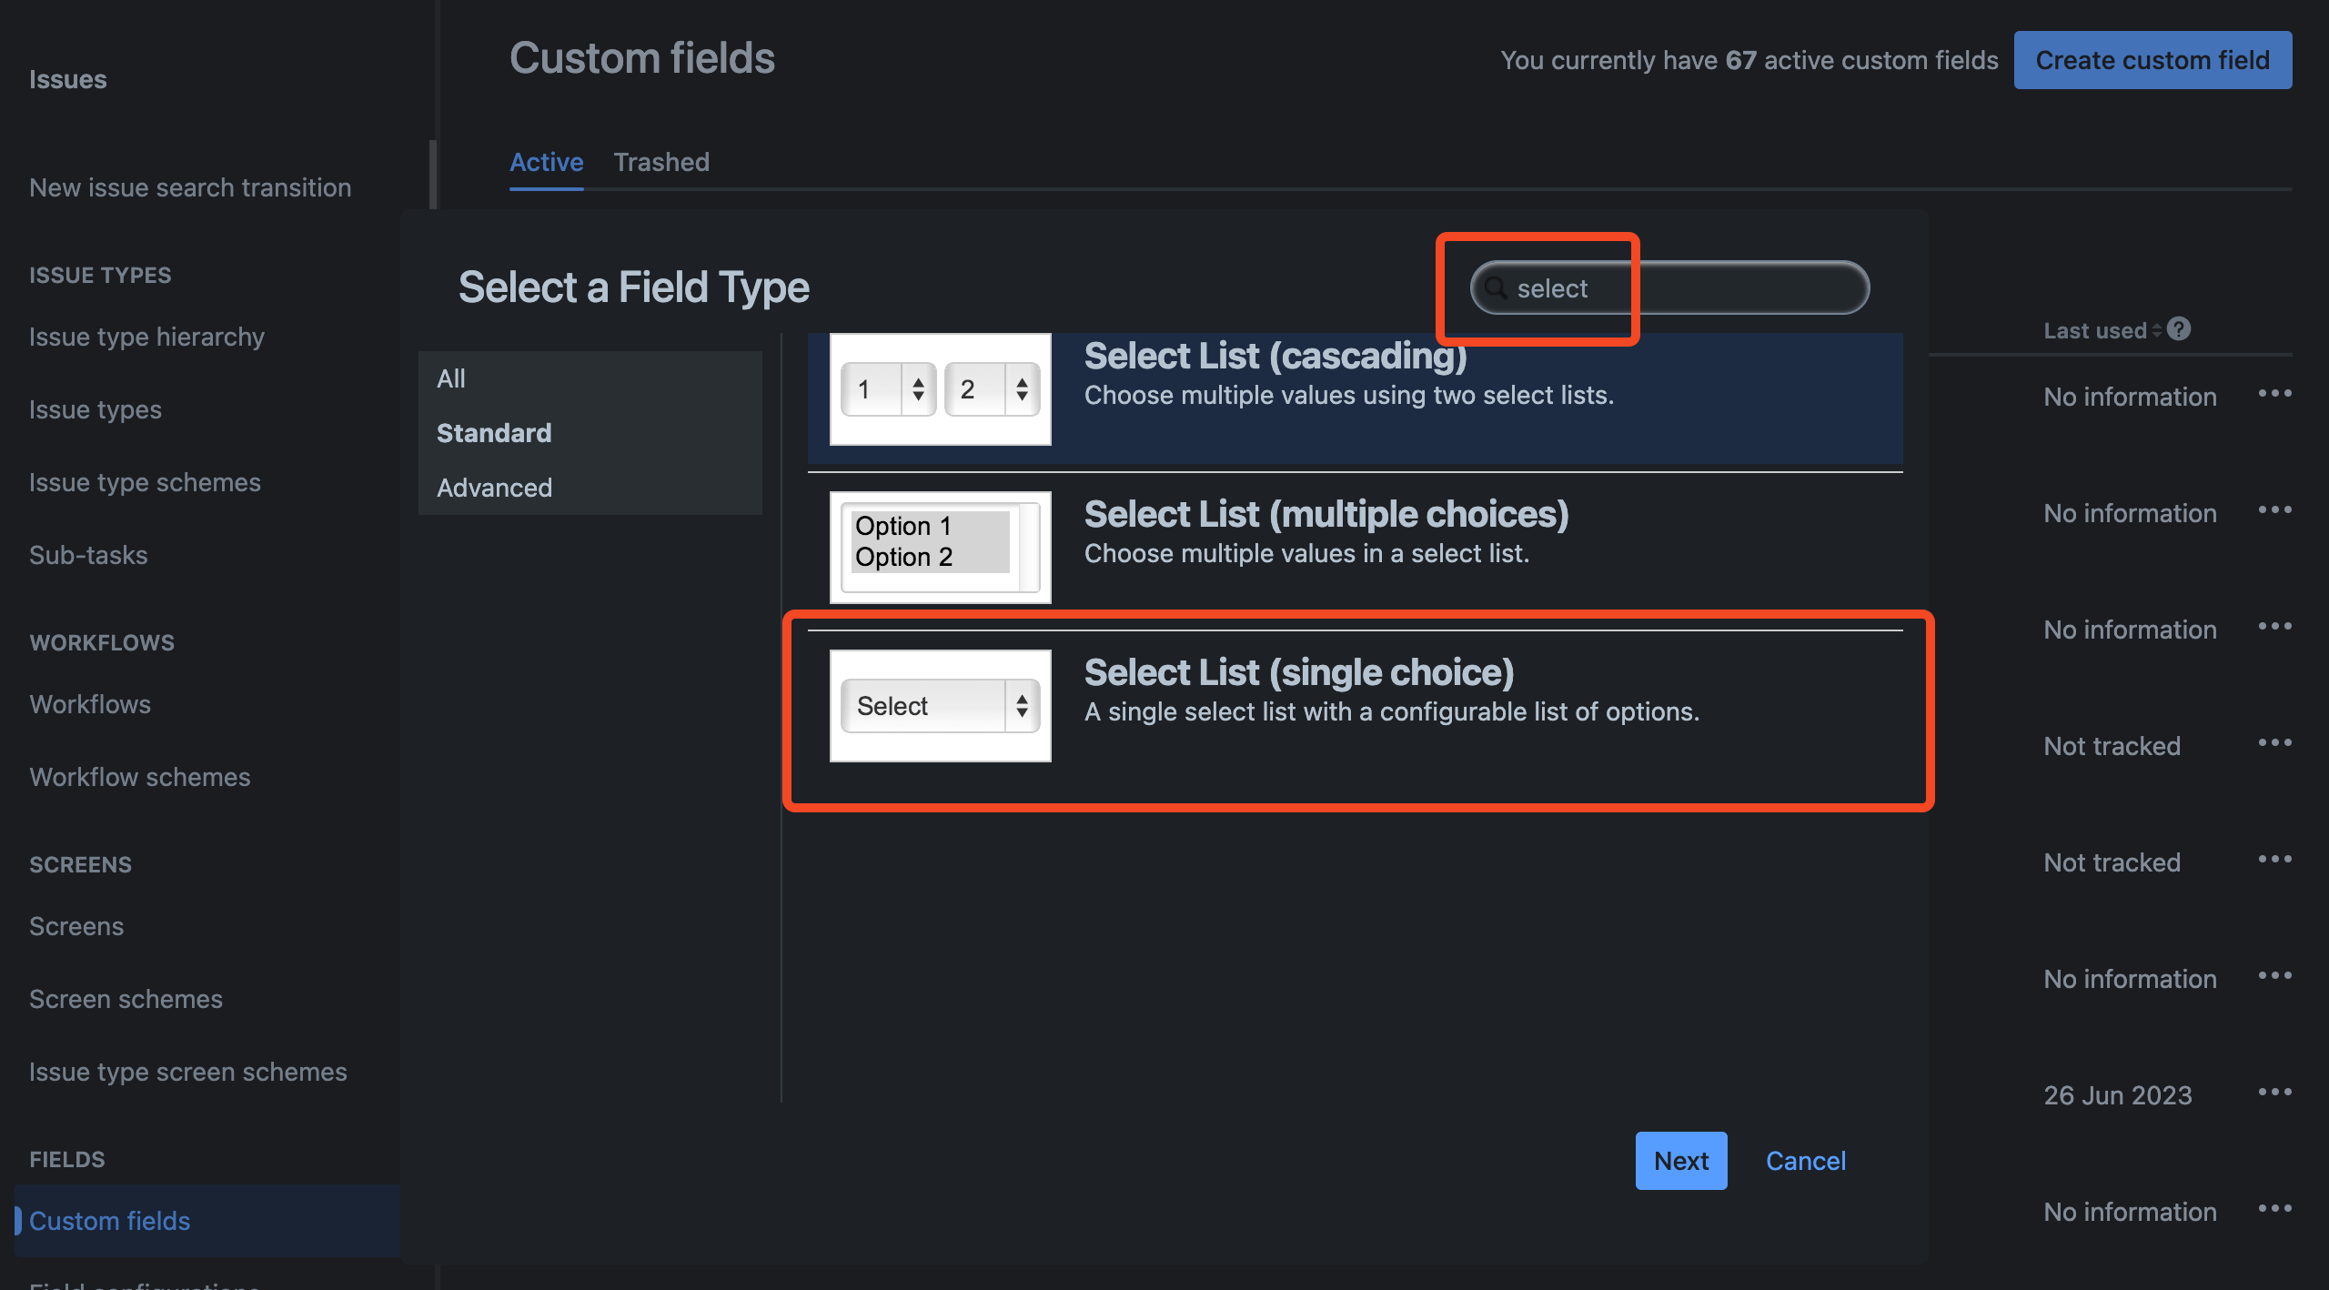Open Screens page in sidebar
The image size is (2329, 1290).
[76, 926]
